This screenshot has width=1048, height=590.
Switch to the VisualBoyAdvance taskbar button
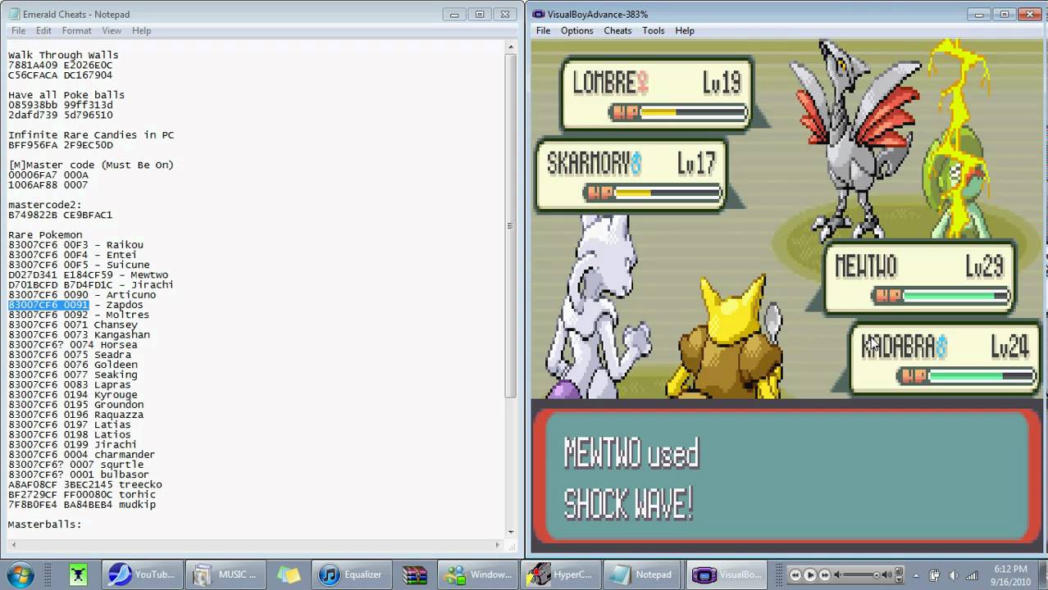click(x=727, y=574)
